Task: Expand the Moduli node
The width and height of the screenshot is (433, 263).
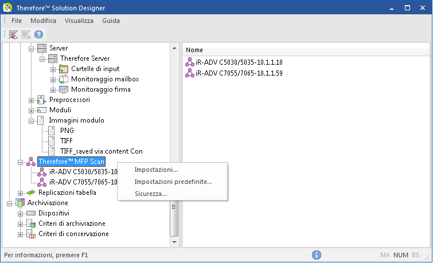Action: pyautogui.click(x=31, y=111)
